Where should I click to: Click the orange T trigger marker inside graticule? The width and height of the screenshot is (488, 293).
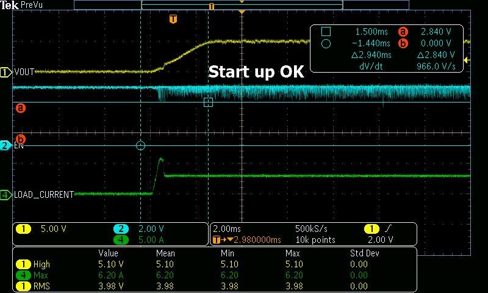click(173, 19)
